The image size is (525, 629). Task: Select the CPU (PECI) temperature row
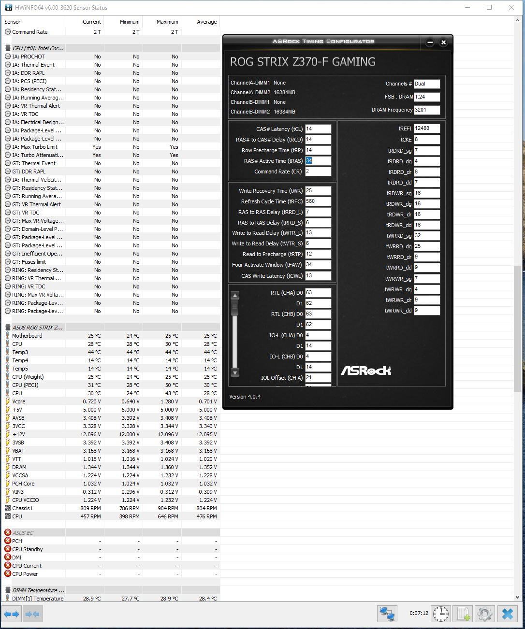tap(111, 385)
